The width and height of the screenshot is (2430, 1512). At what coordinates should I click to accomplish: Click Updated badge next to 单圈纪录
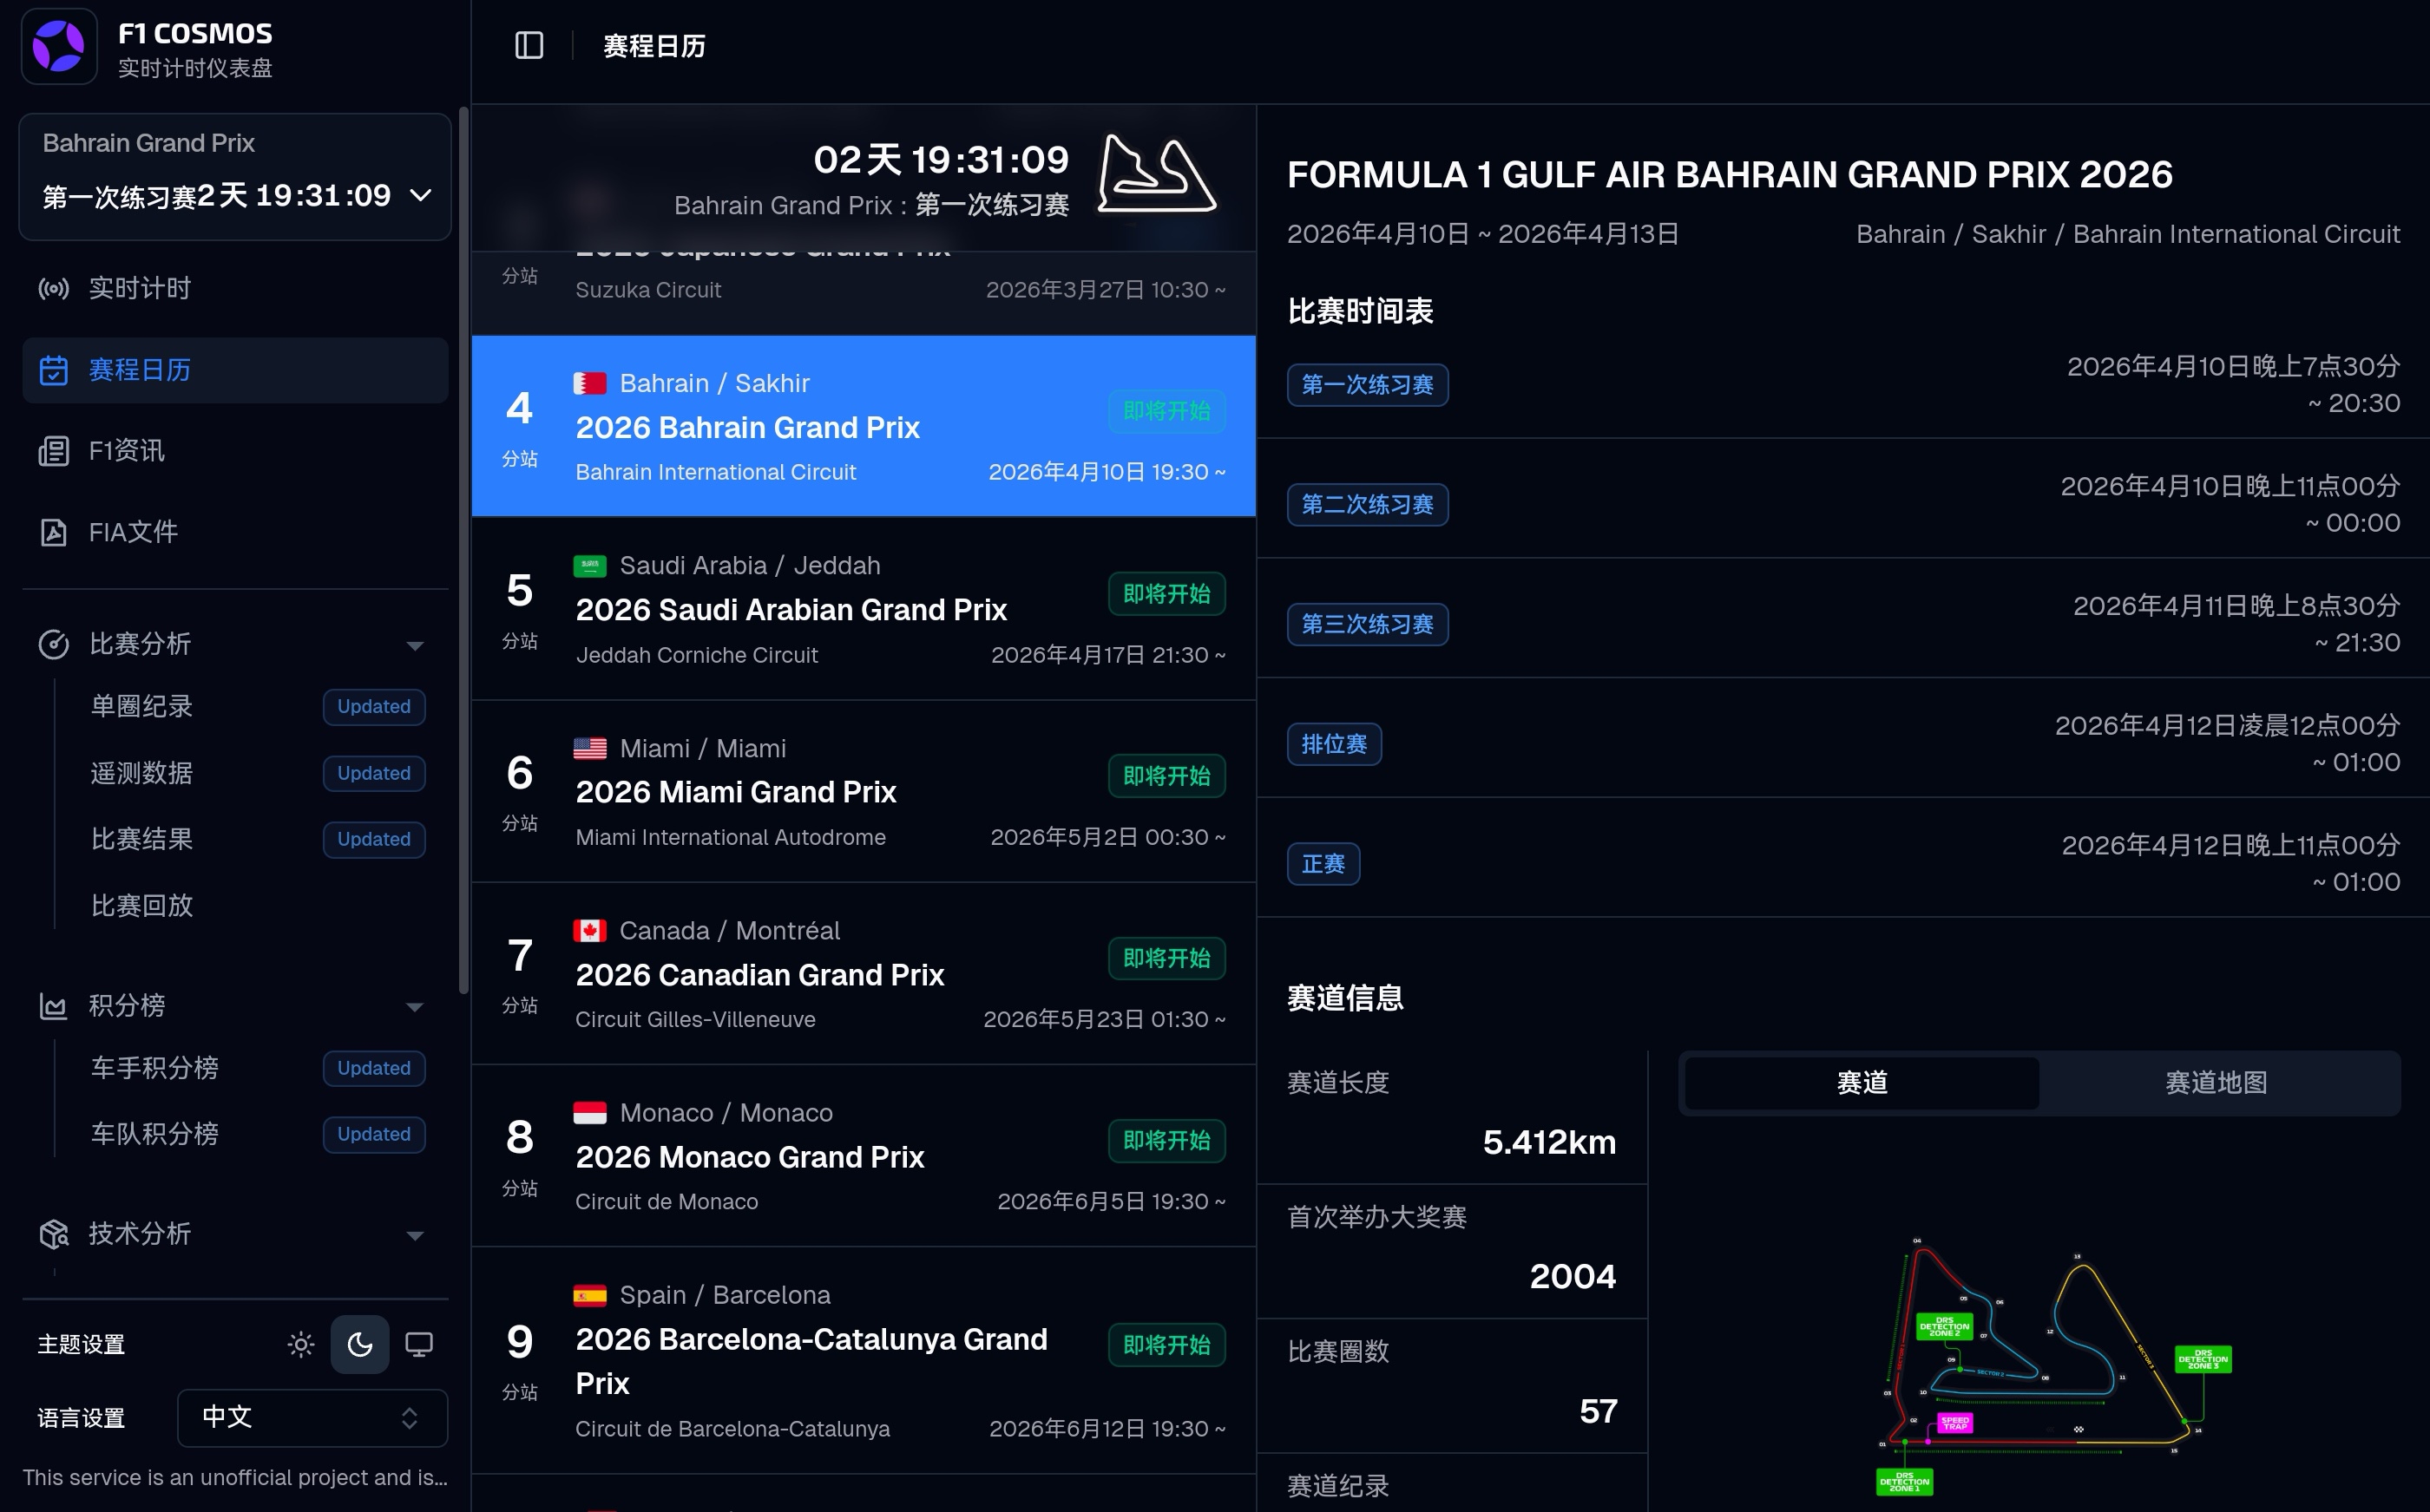[x=373, y=707]
